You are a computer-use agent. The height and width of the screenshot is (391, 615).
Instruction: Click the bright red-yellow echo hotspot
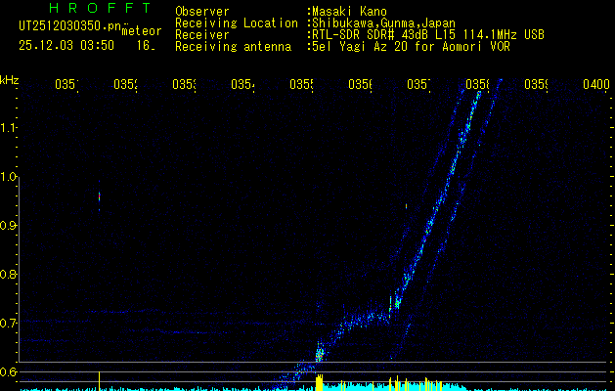pyautogui.click(x=319, y=356)
